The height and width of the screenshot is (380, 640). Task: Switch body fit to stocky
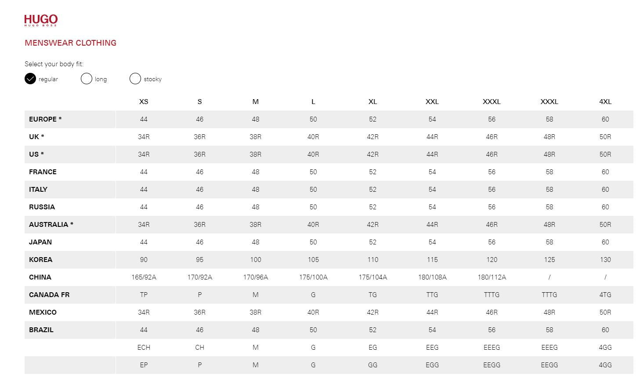coord(135,79)
